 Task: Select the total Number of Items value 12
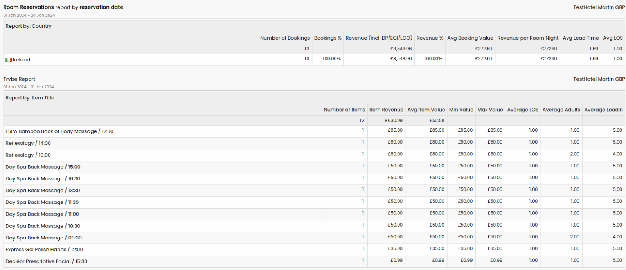pos(362,121)
